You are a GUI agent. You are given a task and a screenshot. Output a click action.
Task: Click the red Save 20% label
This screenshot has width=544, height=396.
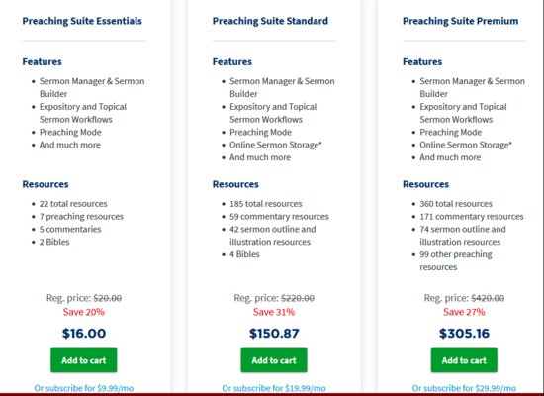(84, 312)
